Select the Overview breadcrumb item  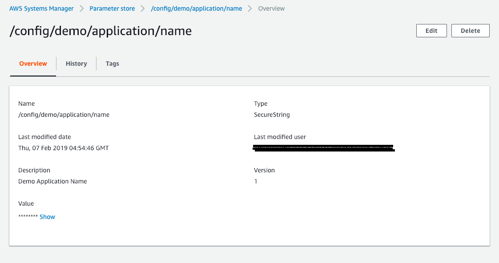point(271,8)
